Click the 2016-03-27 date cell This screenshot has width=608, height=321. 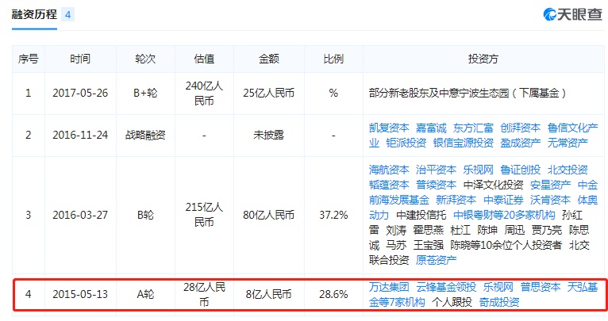click(x=80, y=215)
